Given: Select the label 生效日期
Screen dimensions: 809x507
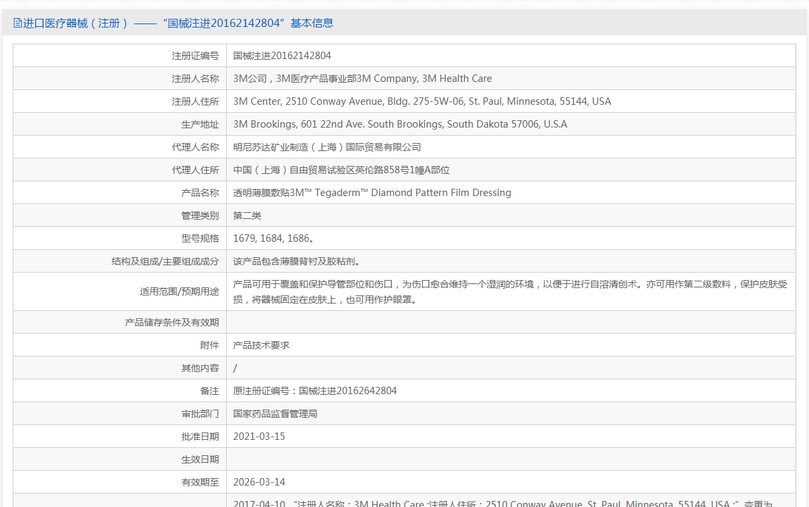Looking at the screenshot, I should [200, 459].
